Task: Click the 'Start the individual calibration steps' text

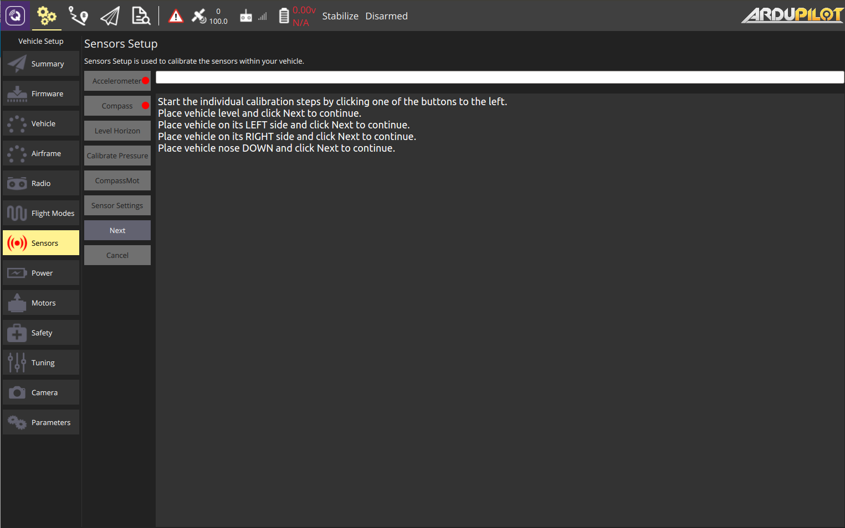Action: (332, 101)
